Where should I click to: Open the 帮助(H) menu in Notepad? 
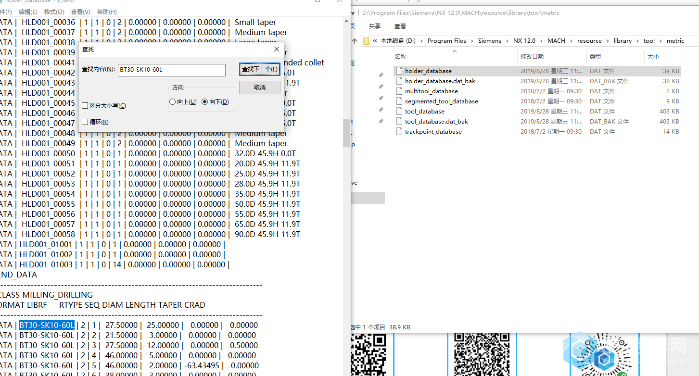pyautogui.click(x=107, y=12)
